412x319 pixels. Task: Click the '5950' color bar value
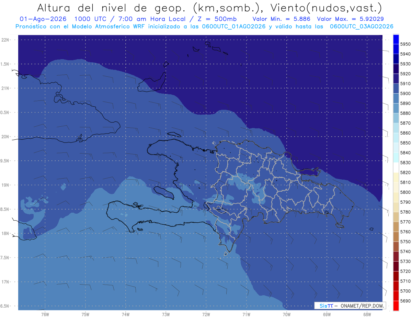pos(405,44)
